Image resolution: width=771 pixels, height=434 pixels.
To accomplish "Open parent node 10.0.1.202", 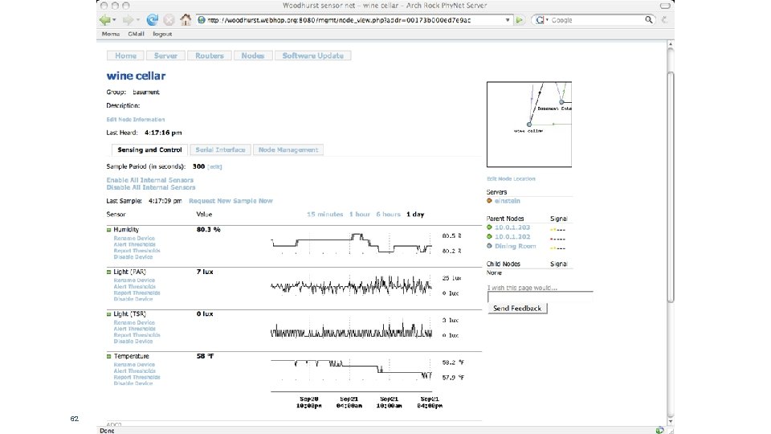I will coord(512,236).
